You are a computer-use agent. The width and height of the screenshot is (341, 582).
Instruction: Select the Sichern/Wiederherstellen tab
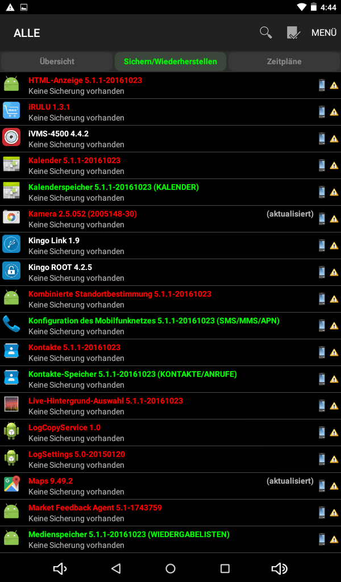[170, 61]
